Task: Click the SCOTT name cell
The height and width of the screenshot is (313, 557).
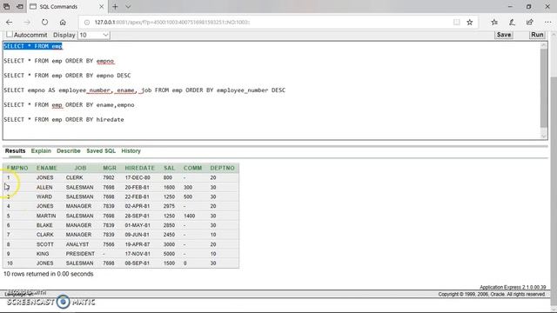Action: 44,244
